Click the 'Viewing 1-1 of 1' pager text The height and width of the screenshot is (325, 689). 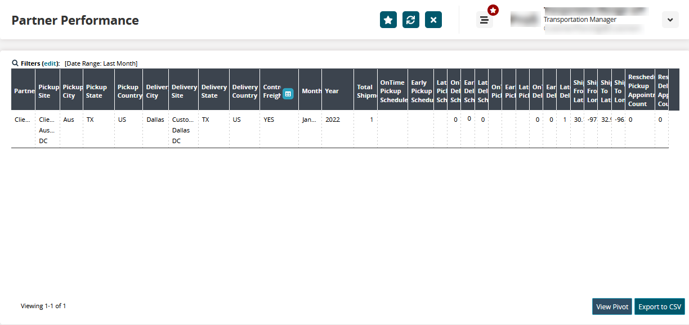pos(43,306)
